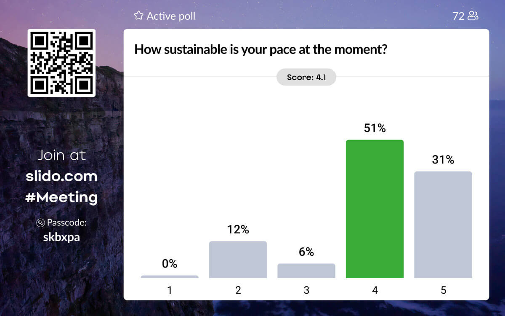Viewport: 505px width, 316px height.
Task: Click the slido.com join link text
Action: click(x=61, y=176)
